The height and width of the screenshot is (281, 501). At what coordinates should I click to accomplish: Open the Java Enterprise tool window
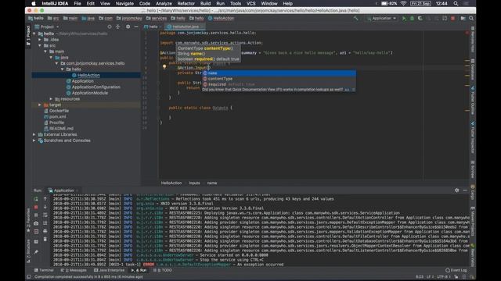pyautogui.click(x=110, y=270)
